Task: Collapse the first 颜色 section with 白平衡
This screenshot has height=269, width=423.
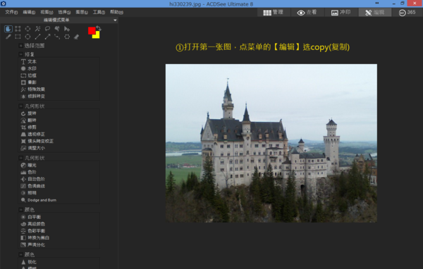Action: point(20,209)
